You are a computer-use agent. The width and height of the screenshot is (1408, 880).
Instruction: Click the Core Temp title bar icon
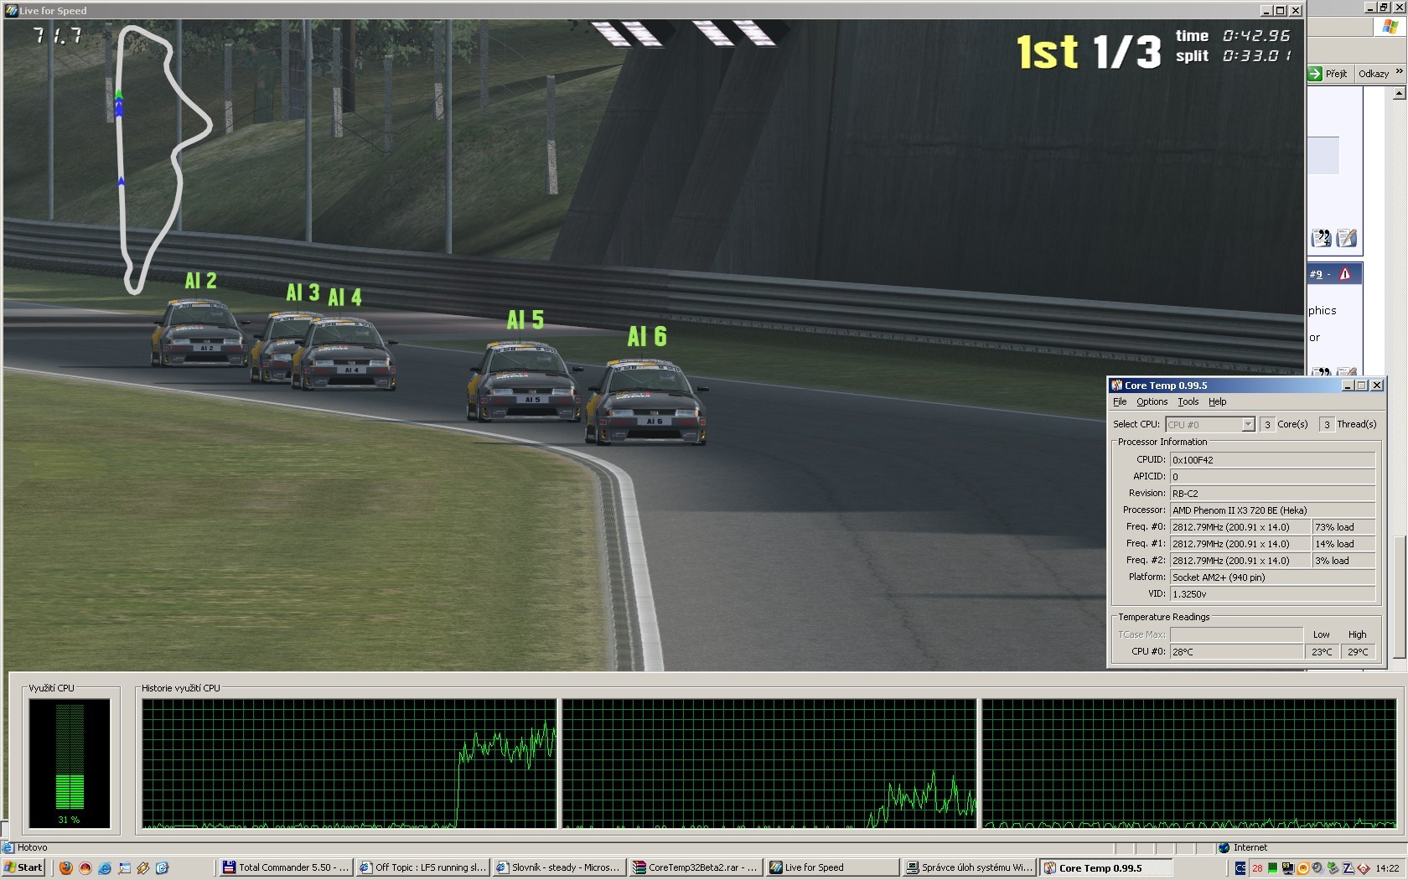click(1116, 386)
